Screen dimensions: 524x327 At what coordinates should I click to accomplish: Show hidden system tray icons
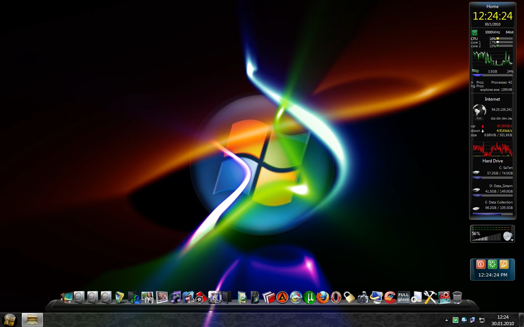click(446, 320)
